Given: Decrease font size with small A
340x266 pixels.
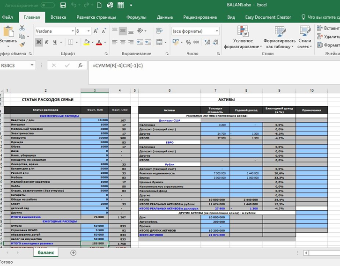Looking at the screenshot, I should coord(104,31).
